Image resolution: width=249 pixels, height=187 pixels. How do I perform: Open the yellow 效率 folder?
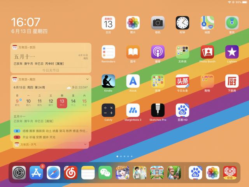(158, 81)
